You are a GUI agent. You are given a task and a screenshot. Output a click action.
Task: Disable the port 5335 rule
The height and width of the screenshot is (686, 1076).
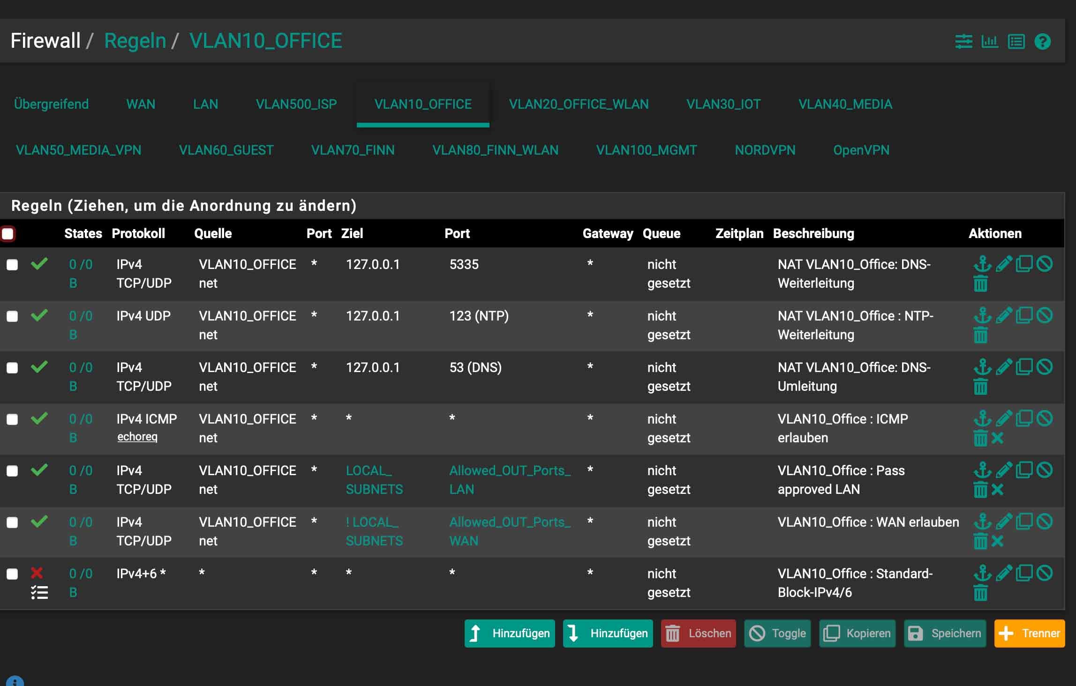(1045, 264)
